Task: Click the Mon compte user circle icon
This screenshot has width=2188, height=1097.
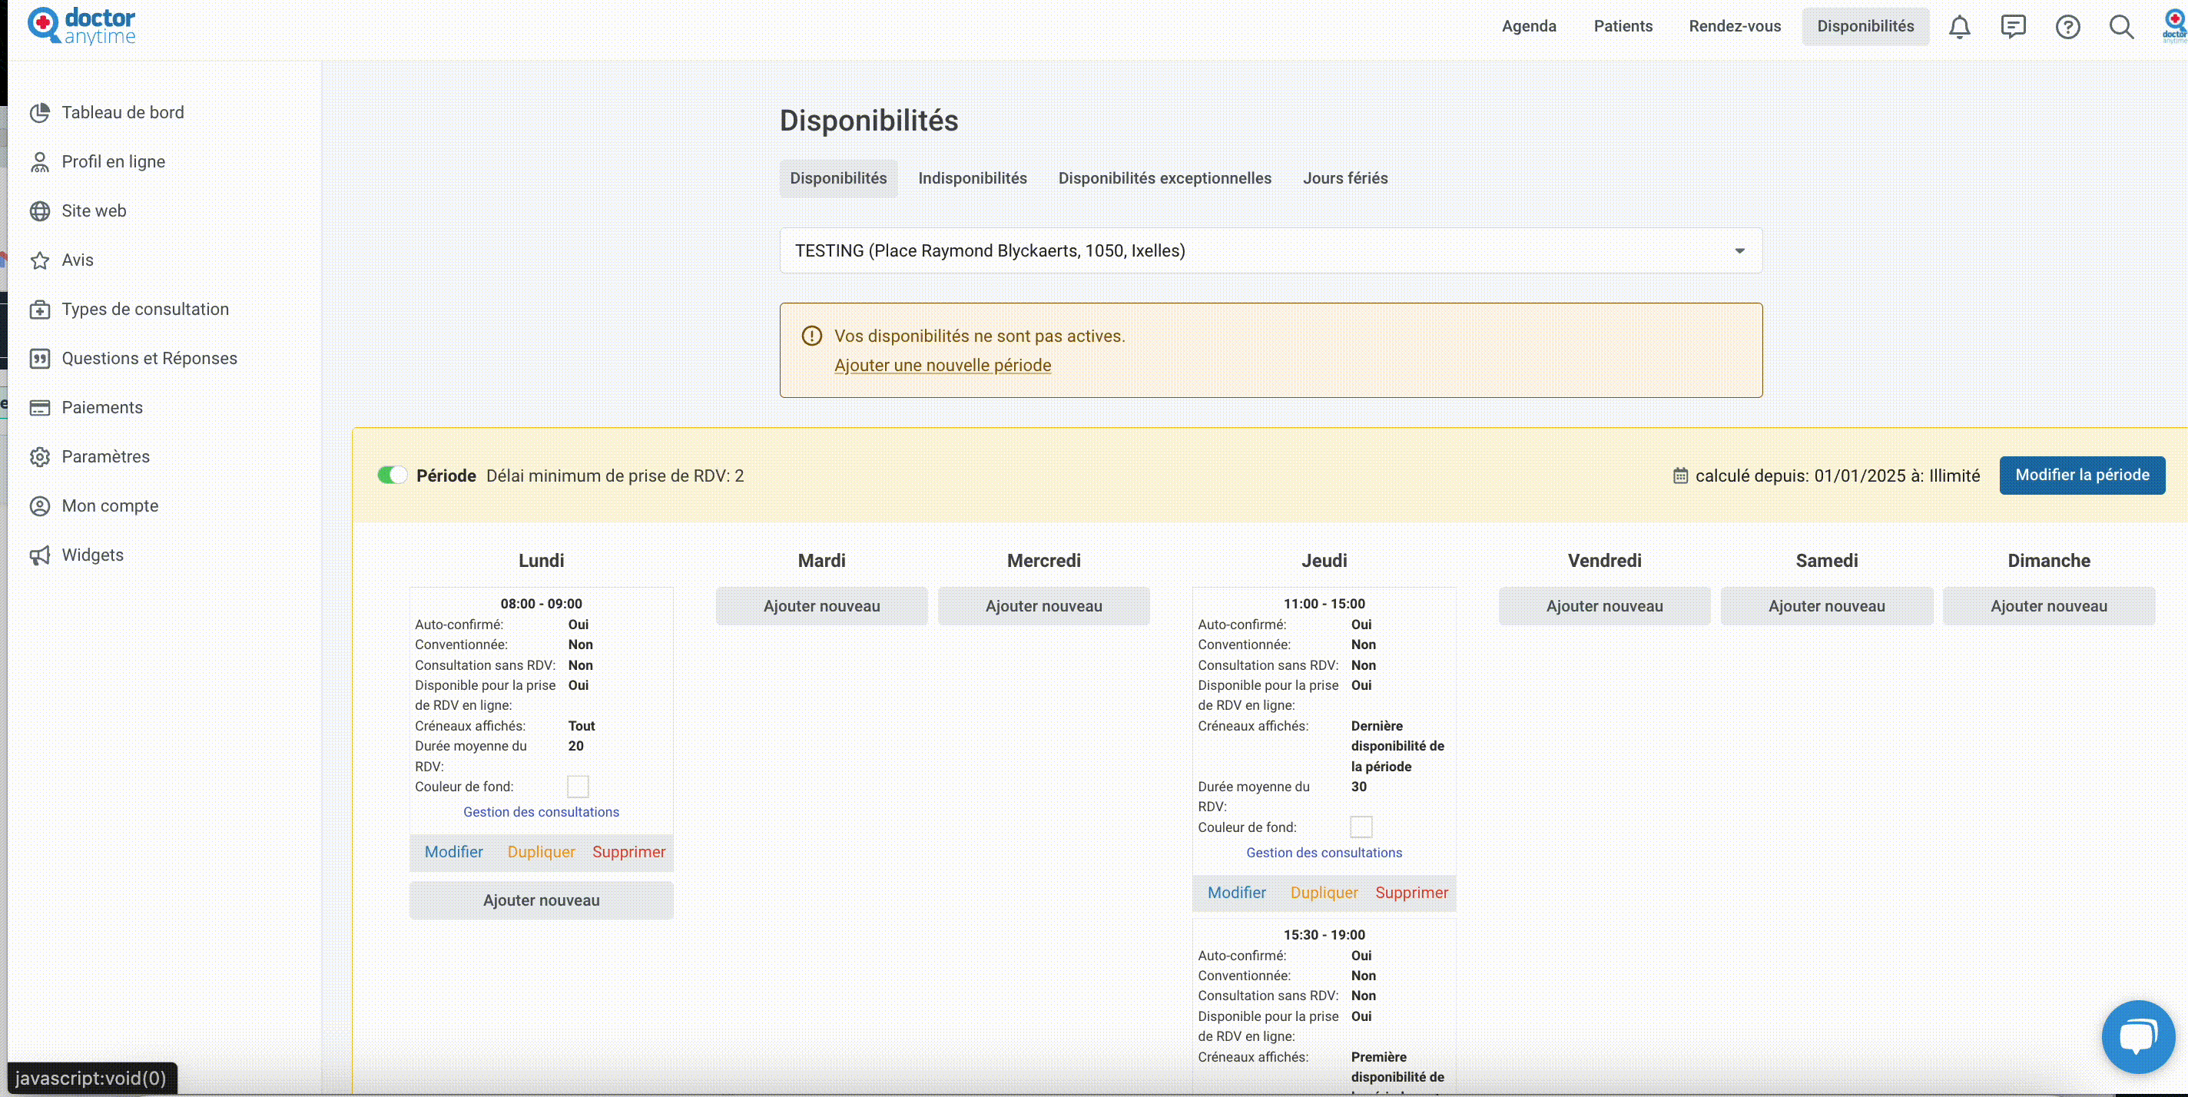Action: pos(40,506)
